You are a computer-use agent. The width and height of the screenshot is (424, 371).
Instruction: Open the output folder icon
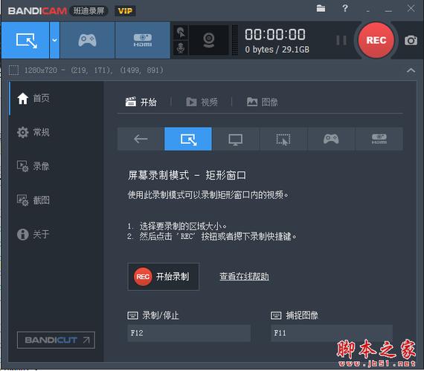321,8
